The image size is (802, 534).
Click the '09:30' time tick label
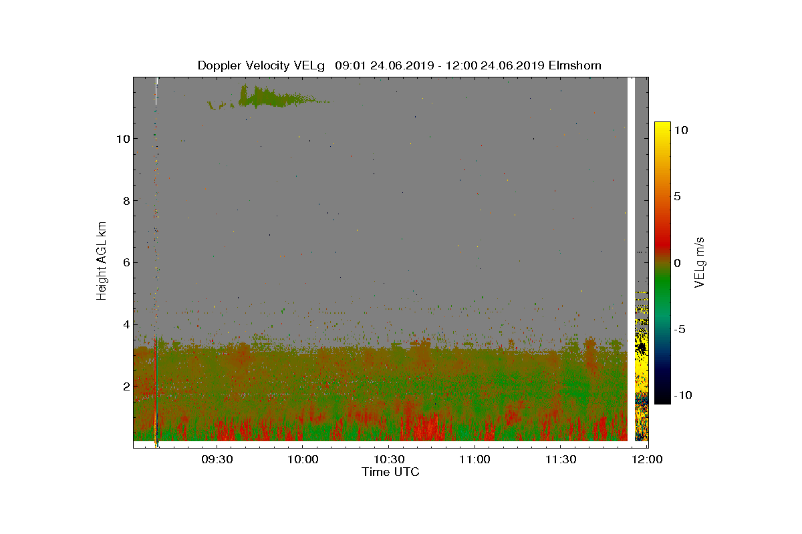pos(216,459)
